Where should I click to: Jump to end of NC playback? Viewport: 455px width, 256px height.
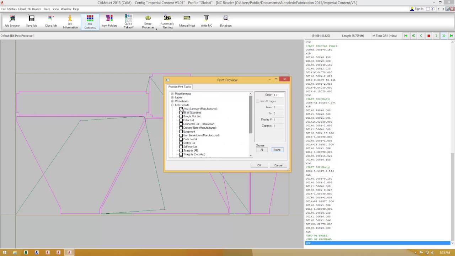[x=451, y=36]
